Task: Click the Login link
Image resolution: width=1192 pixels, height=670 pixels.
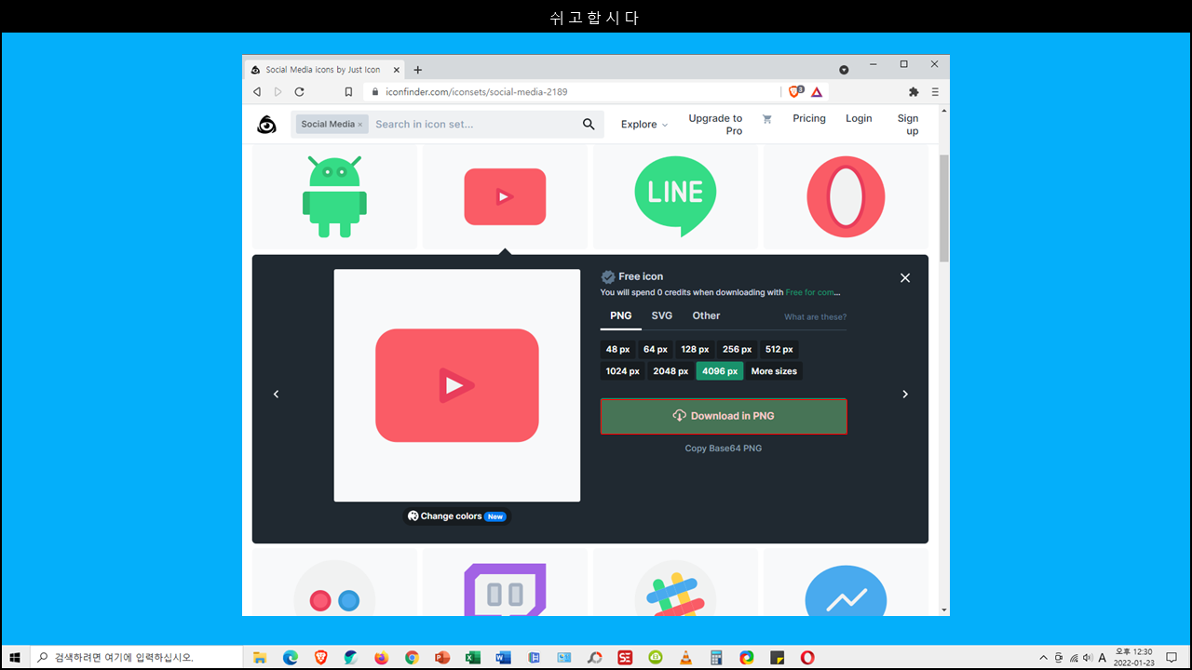Action: 859,119
